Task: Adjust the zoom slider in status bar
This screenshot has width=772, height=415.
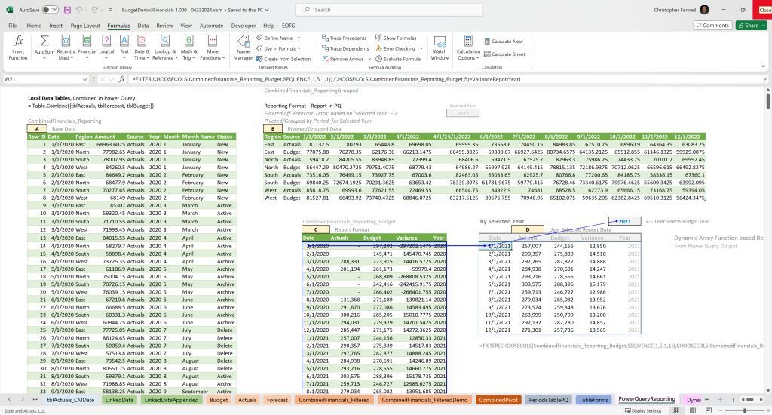Action: point(744,410)
